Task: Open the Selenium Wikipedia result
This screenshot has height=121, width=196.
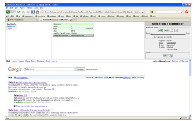Action: pyautogui.click(x=29, y=110)
